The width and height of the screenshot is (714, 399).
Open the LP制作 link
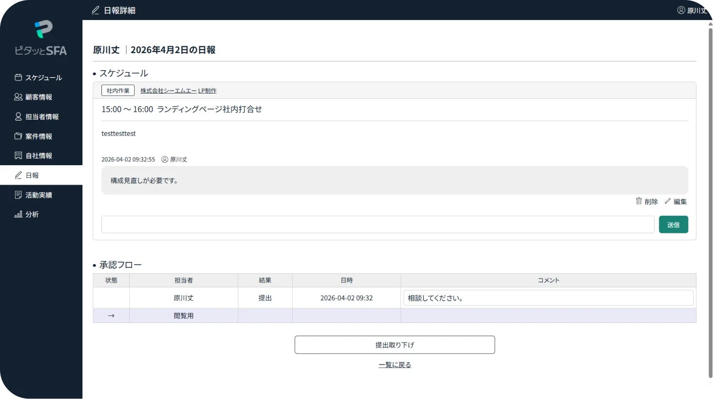tap(207, 91)
